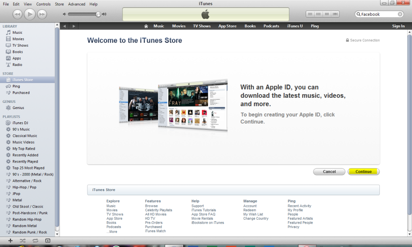This screenshot has height=247, width=412.
Task: Open the Celebrity Playlists footer link
Action: tap(158, 210)
